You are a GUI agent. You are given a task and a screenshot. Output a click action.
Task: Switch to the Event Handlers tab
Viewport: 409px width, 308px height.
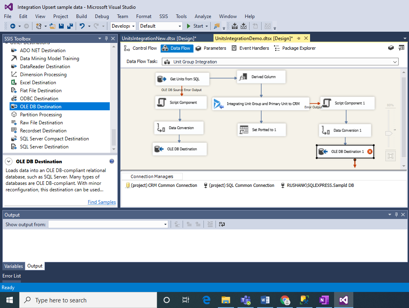click(x=250, y=48)
